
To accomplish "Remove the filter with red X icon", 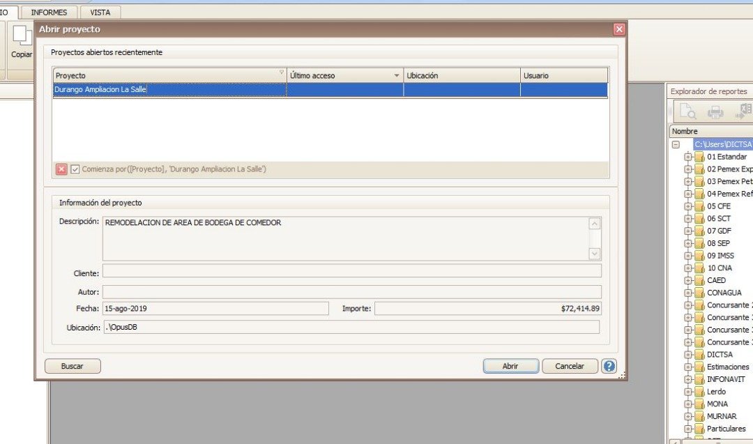I will tap(62, 169).
